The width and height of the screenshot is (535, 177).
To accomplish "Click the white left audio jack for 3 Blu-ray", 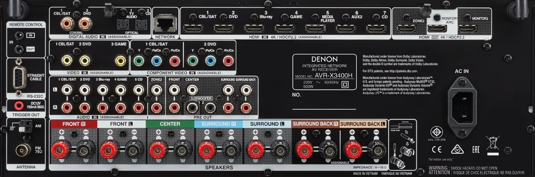I will 103,90.
